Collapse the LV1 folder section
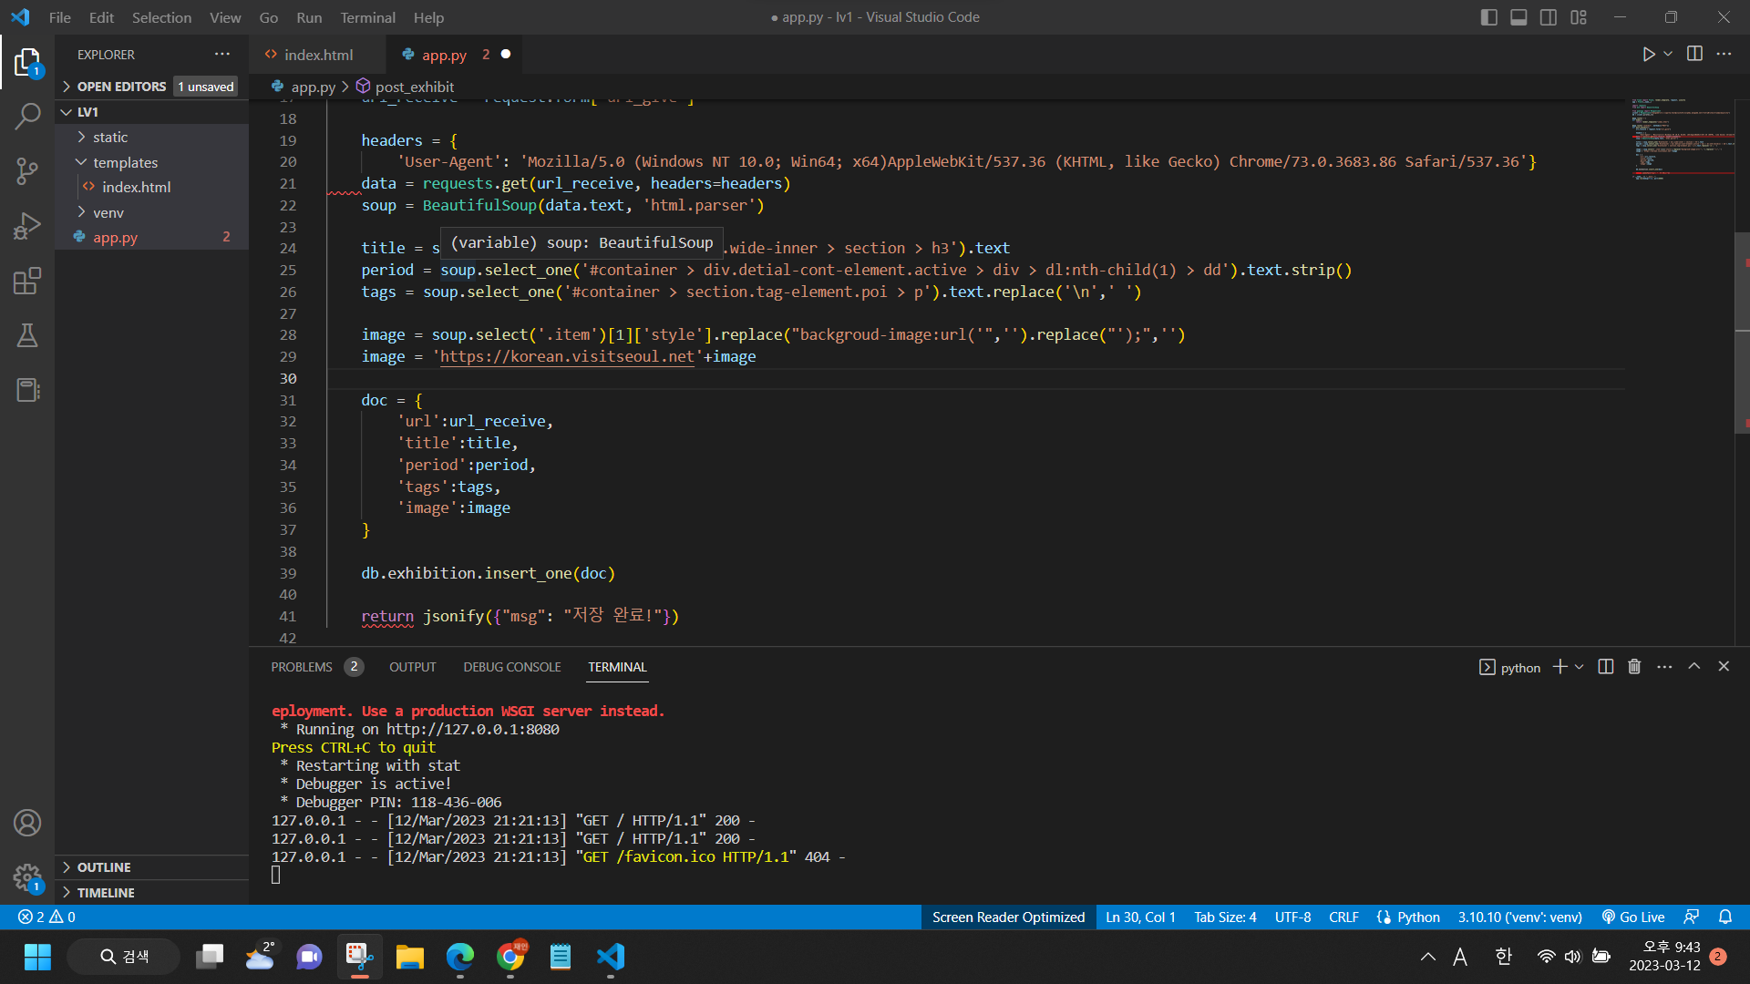The width and height of the screenshot is (1750, 984). click(151, 111)
